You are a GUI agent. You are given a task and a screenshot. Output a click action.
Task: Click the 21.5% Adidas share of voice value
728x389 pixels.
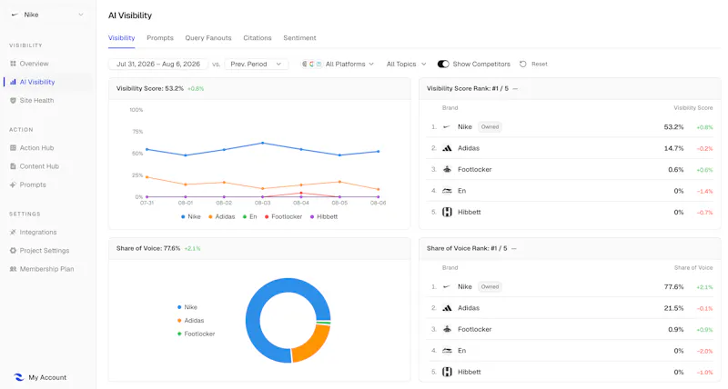point(673,308)
